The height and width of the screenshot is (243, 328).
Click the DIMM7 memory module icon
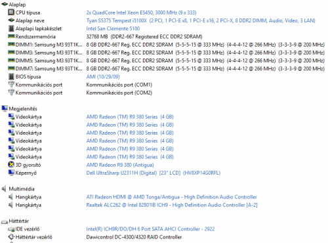11,68
